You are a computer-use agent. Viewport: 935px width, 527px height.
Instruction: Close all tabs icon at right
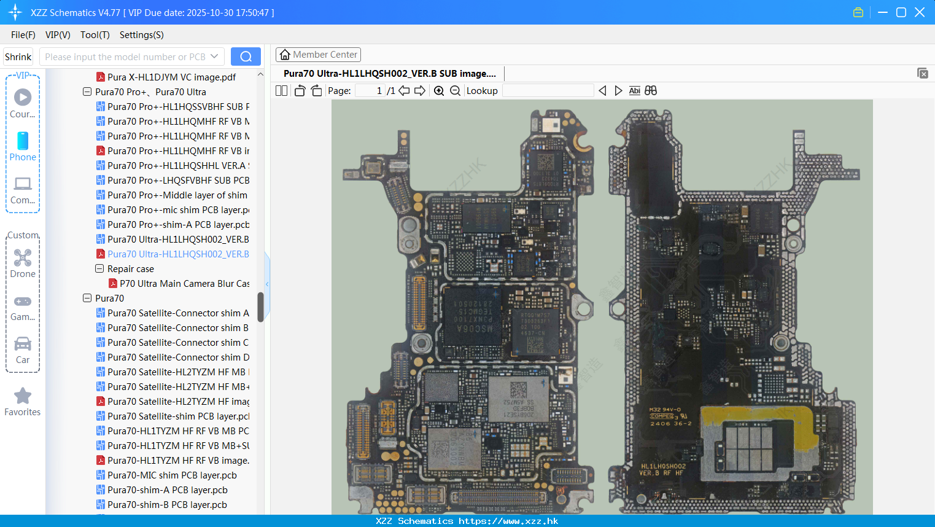tap(923, 73)
